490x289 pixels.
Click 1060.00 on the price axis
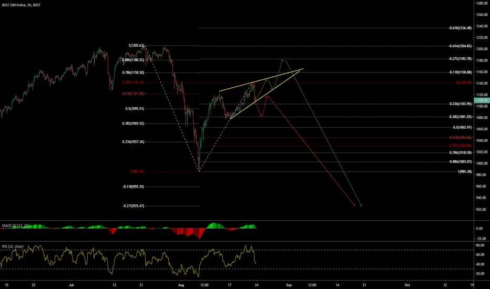pyautogui.click(x=482, y=129)
